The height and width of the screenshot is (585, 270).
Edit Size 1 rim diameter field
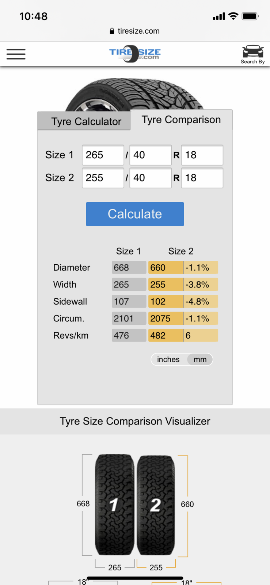pyautogui.click(x=202, y=155)
